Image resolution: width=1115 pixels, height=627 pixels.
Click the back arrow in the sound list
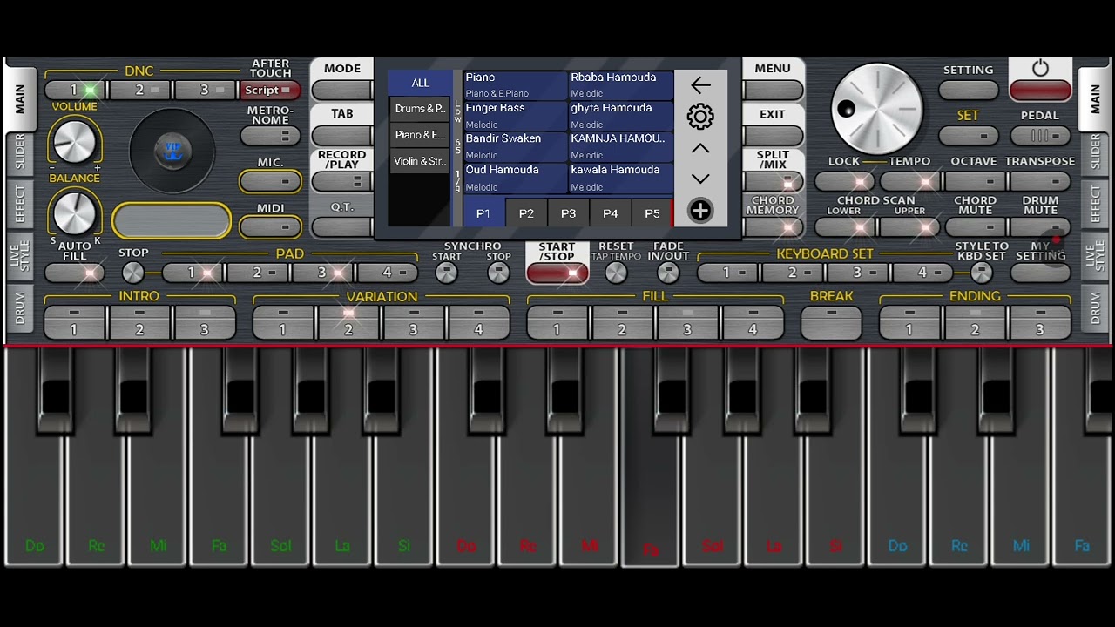point(699,85)
